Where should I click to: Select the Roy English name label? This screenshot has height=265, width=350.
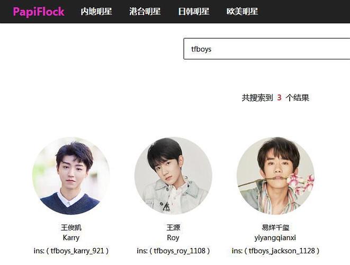point(173,238)
